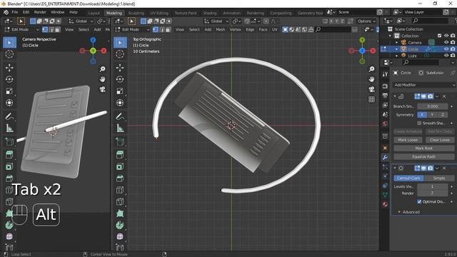Viewport: 457px width, 257px height.
Task: Toggle Symmetry Y on the Skin modifier
Action: tap(432, 115)
